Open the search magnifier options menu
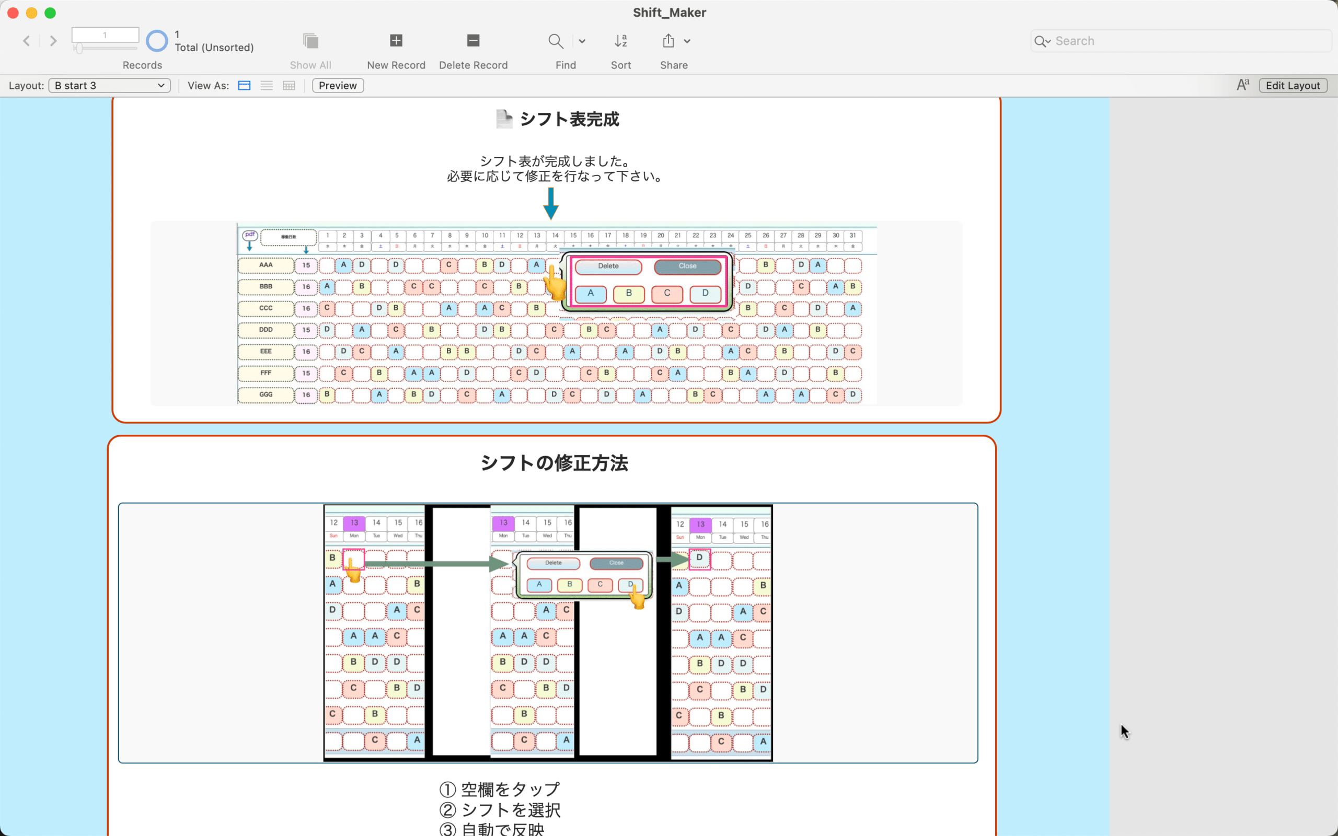 1042,41
